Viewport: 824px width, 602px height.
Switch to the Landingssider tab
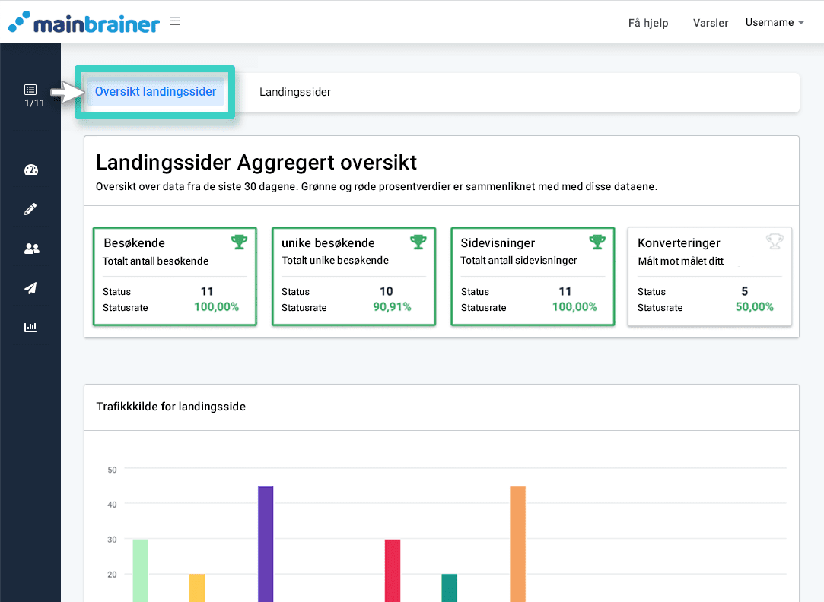pos(294,91)
